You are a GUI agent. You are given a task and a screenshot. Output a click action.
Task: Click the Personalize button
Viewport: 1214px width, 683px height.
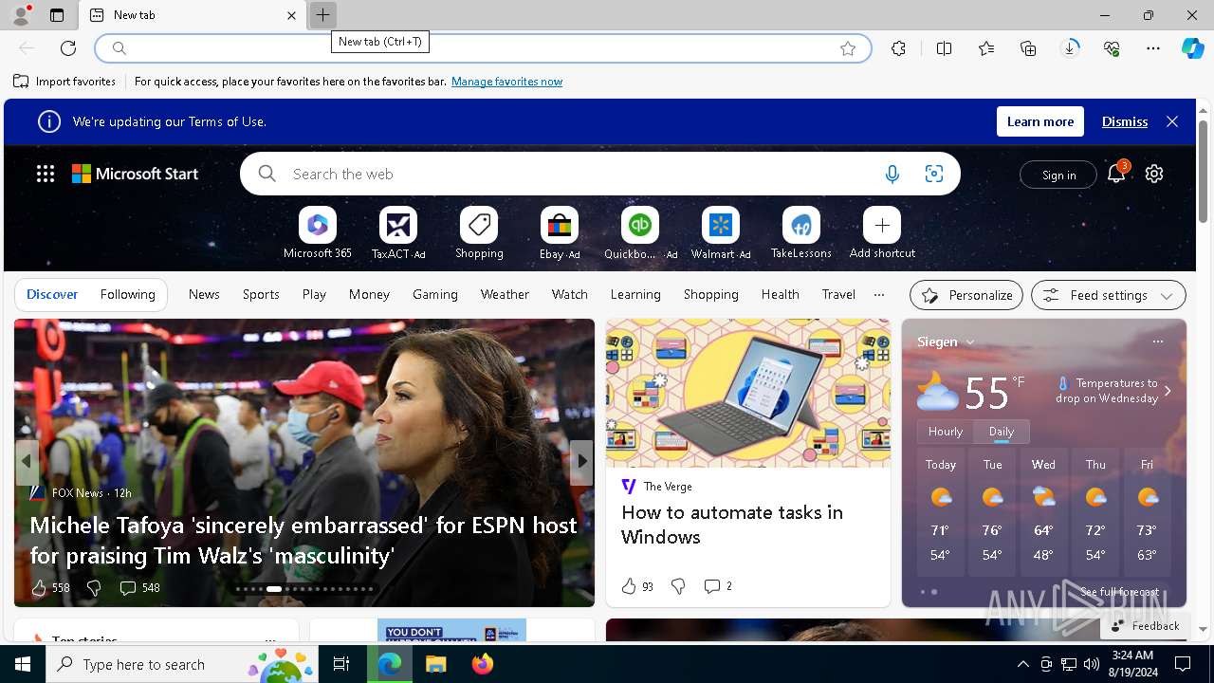coord(966,295)
